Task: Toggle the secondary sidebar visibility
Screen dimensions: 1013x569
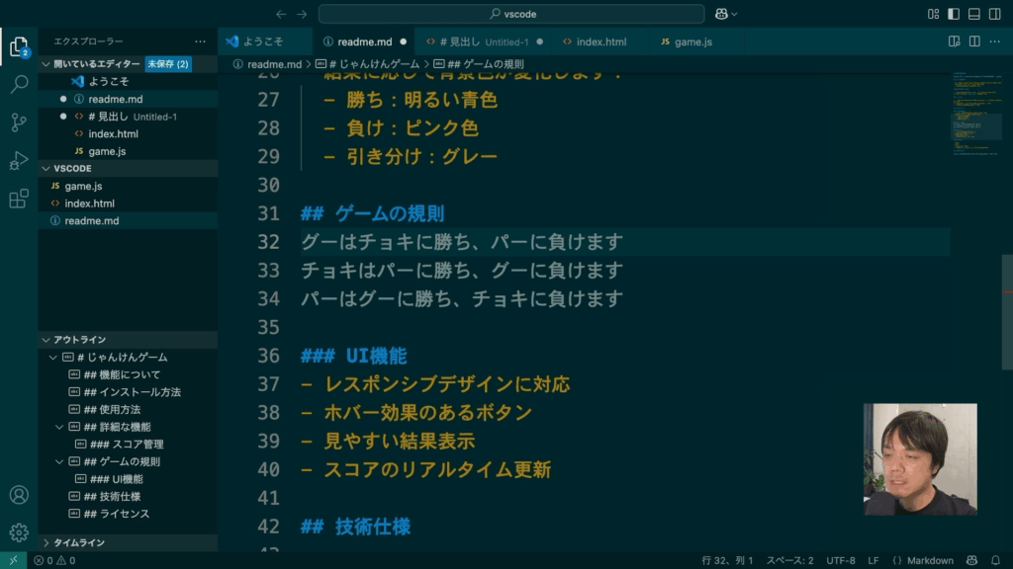Action: (995, 14)
